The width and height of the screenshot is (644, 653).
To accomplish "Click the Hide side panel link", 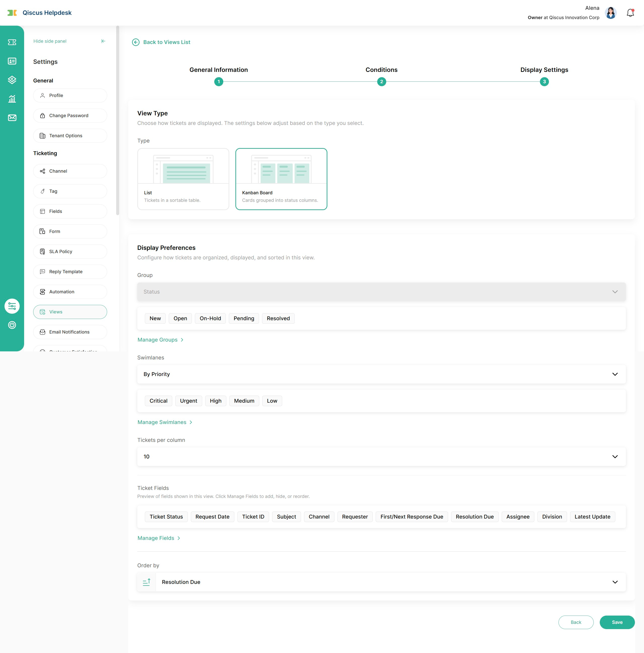I will pos(50,41).
